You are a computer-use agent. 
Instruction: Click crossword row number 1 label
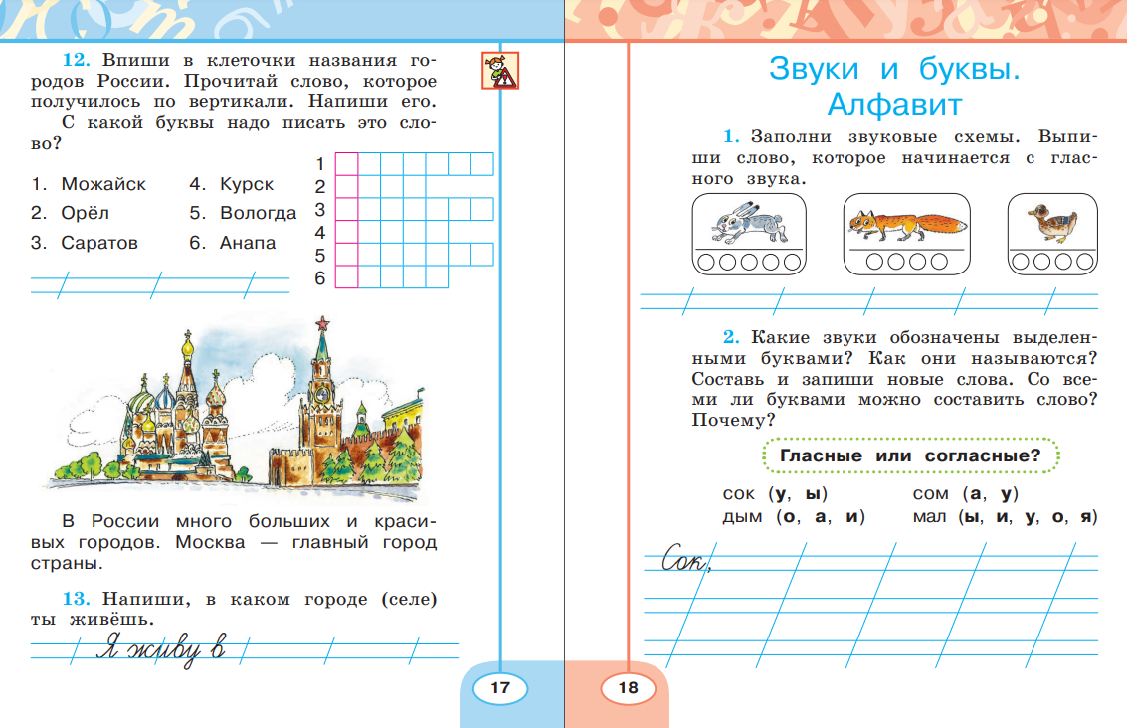[x=320, y=164]
